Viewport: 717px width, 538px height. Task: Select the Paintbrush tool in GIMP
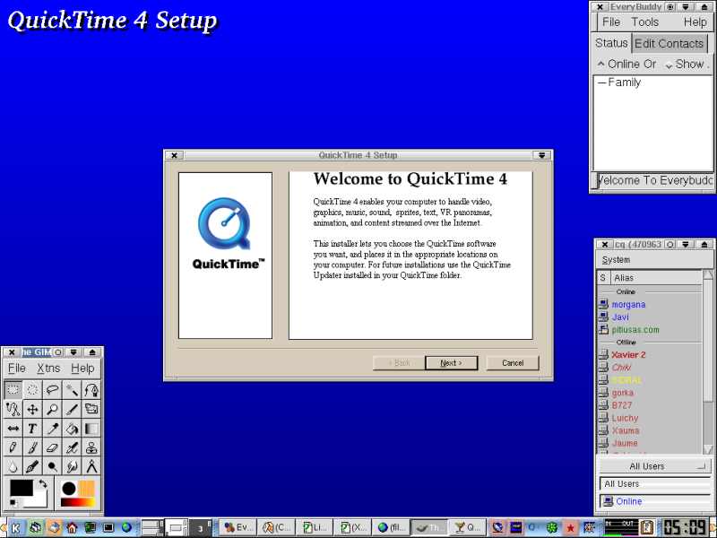32,447
